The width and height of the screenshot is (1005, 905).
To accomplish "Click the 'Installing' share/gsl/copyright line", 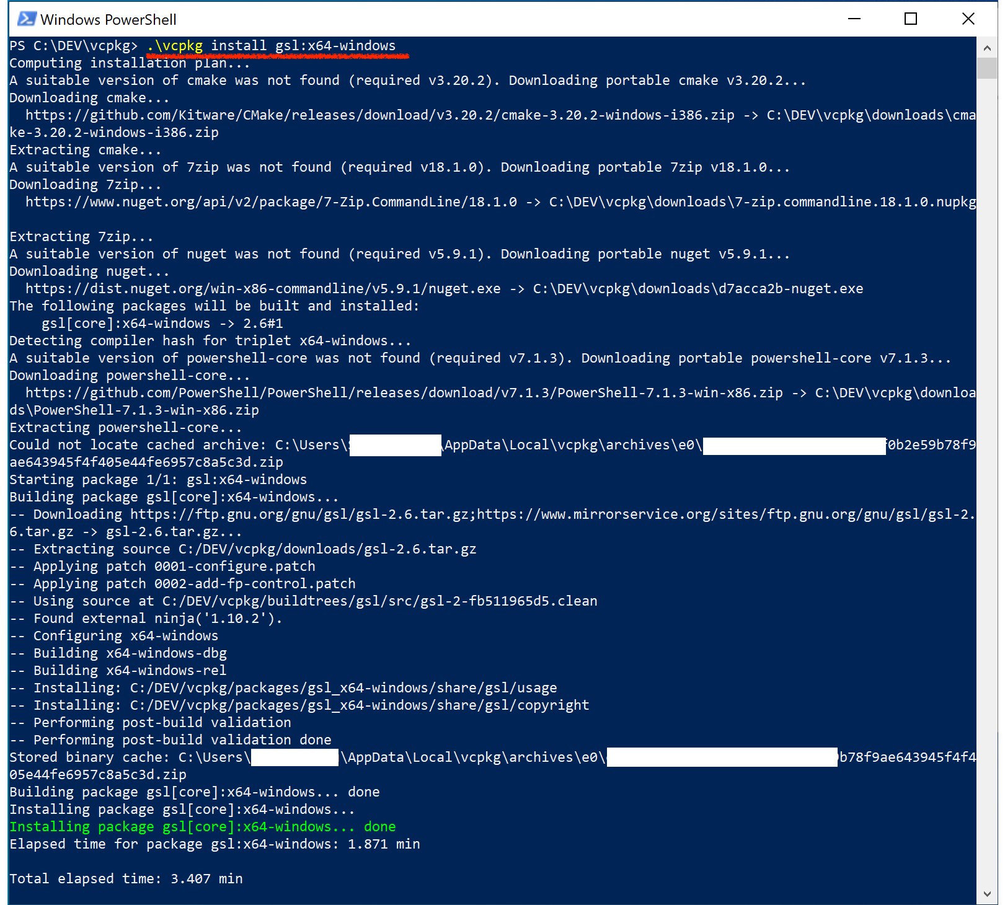I will pyautogui.click(x=299, y=705).
